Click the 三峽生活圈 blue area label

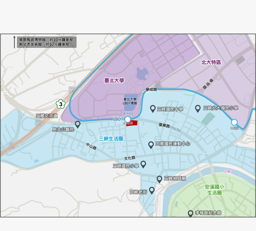point(111,139)
